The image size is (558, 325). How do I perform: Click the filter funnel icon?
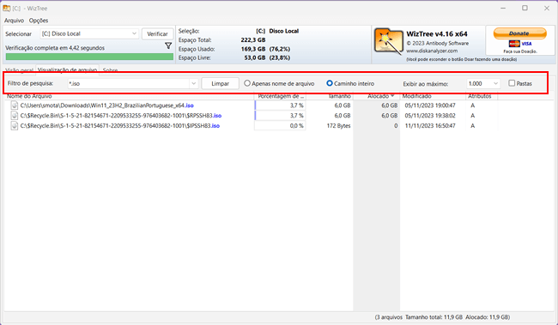point(168,45)
